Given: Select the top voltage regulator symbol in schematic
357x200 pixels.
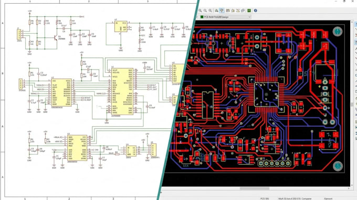Looking at the screenshot, I should (121, 26).
